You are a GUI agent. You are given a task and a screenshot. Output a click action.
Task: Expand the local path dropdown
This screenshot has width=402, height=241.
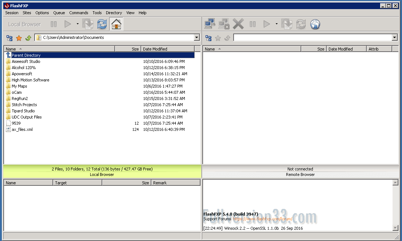197,38
